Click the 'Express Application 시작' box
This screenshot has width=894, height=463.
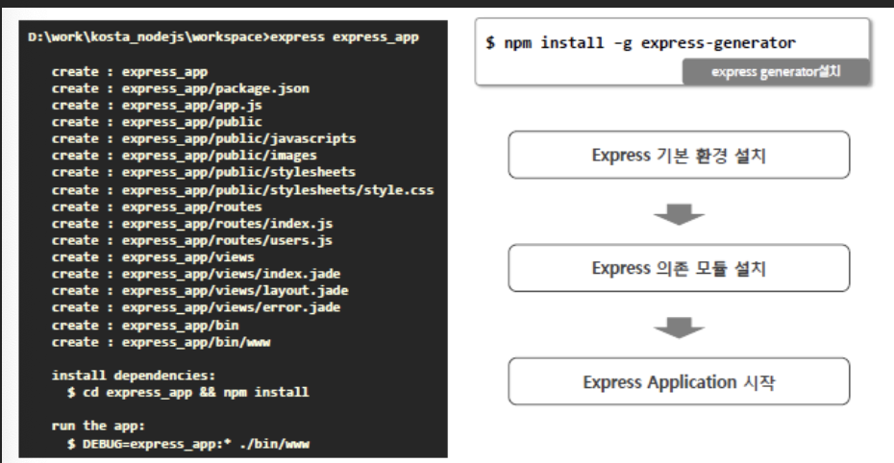coord(679,381)
